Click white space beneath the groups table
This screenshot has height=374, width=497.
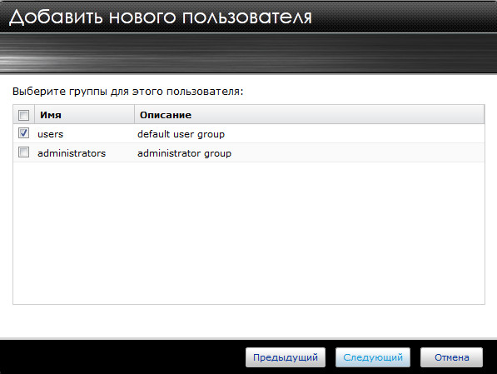[248, 321]
